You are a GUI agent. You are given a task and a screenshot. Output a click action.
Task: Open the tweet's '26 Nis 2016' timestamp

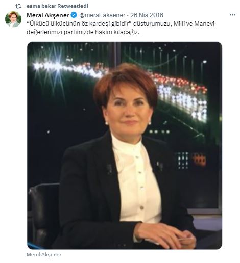[147, 15]
